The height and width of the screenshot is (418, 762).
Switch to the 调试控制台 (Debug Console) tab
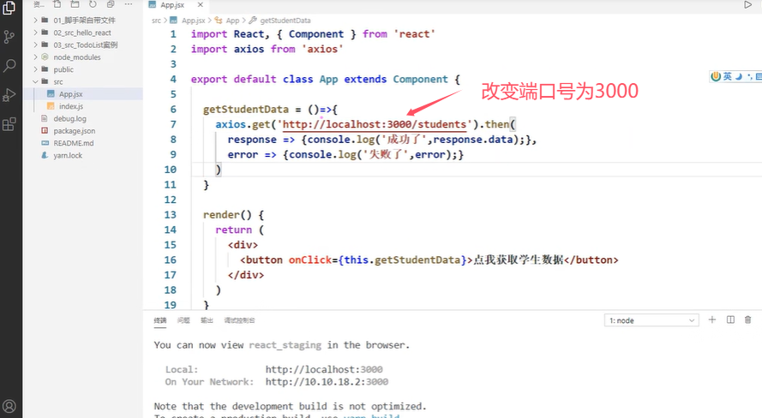(240, 320)
